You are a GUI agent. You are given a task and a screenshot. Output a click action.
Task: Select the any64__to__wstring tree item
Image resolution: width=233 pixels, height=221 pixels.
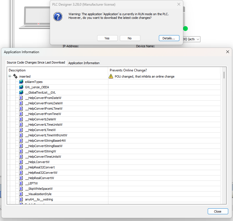tap(39, 199)
